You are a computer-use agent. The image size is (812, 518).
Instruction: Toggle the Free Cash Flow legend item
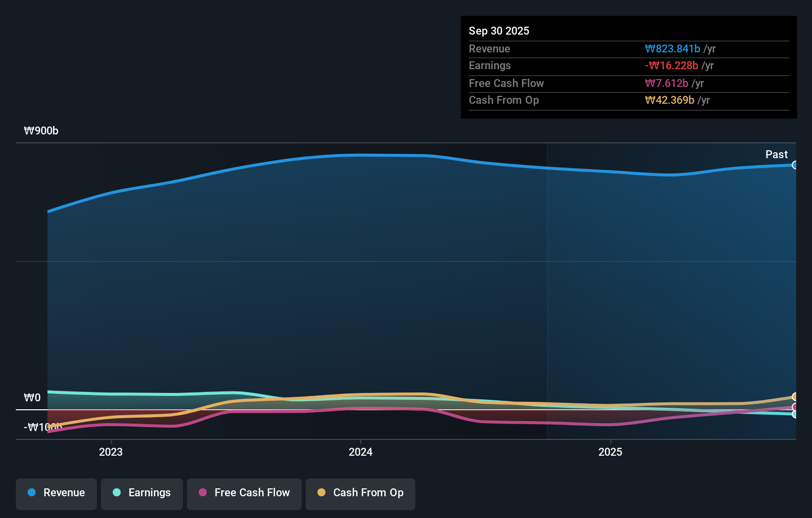click(x=244, y=494)
